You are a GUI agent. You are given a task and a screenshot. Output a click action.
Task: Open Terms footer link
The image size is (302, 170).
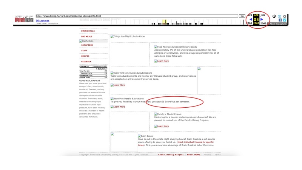tap(218, 155)
